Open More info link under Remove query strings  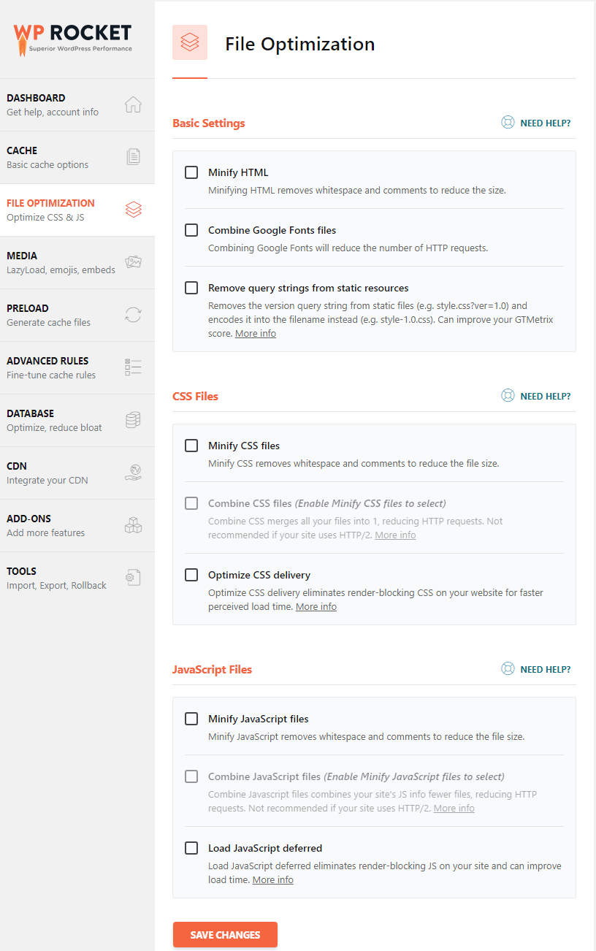256,334
